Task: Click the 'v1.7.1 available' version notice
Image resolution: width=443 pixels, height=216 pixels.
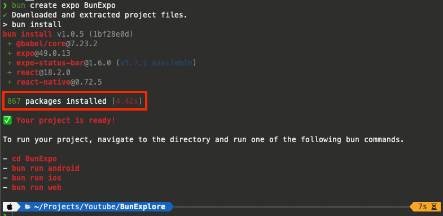Action: (156, 63)
